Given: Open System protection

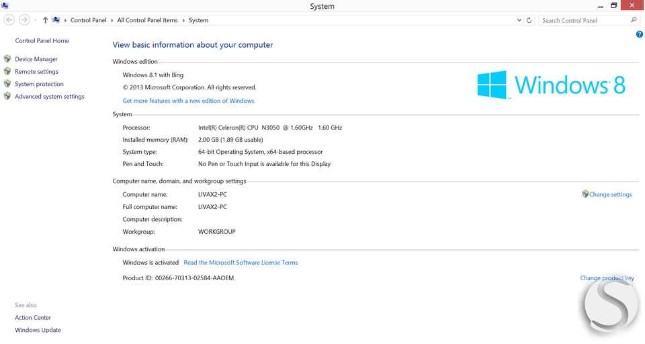Looking at the screenshot, I should 39,84.
